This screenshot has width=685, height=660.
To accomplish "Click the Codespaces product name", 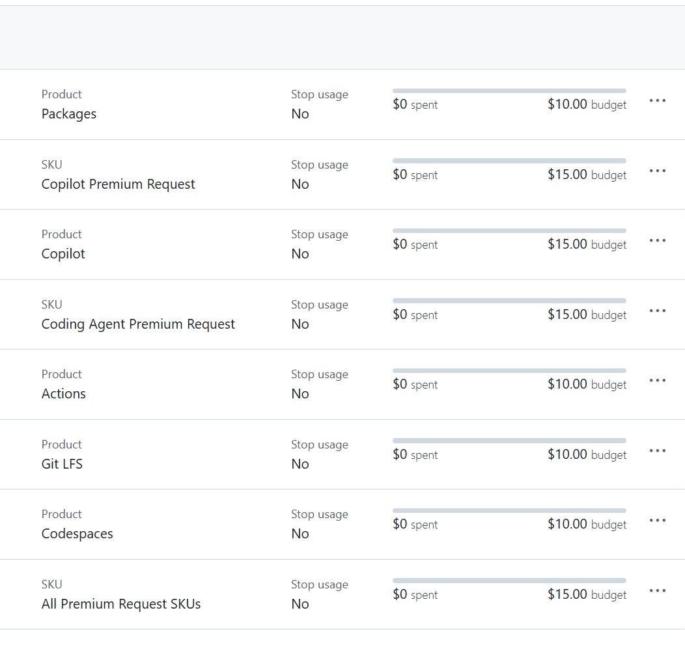I will [77, 534].
